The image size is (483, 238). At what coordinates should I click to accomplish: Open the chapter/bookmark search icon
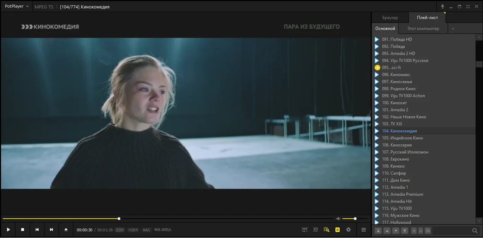327,230
